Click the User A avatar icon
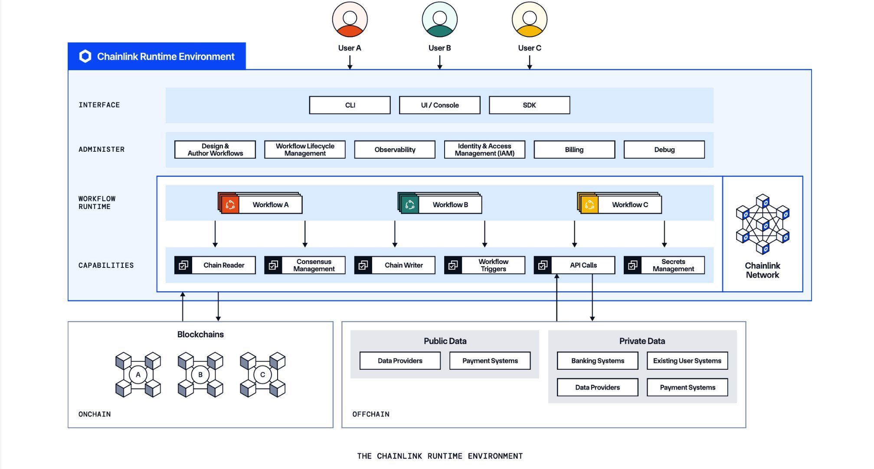874x469 pixels. click(350, 20)
